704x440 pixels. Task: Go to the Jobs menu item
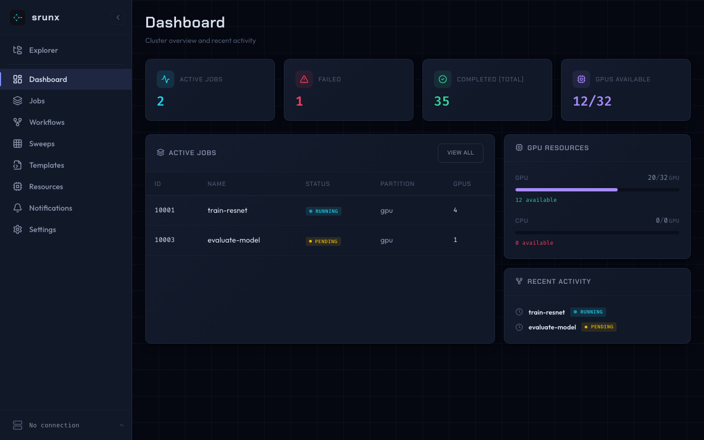[37, 101]
